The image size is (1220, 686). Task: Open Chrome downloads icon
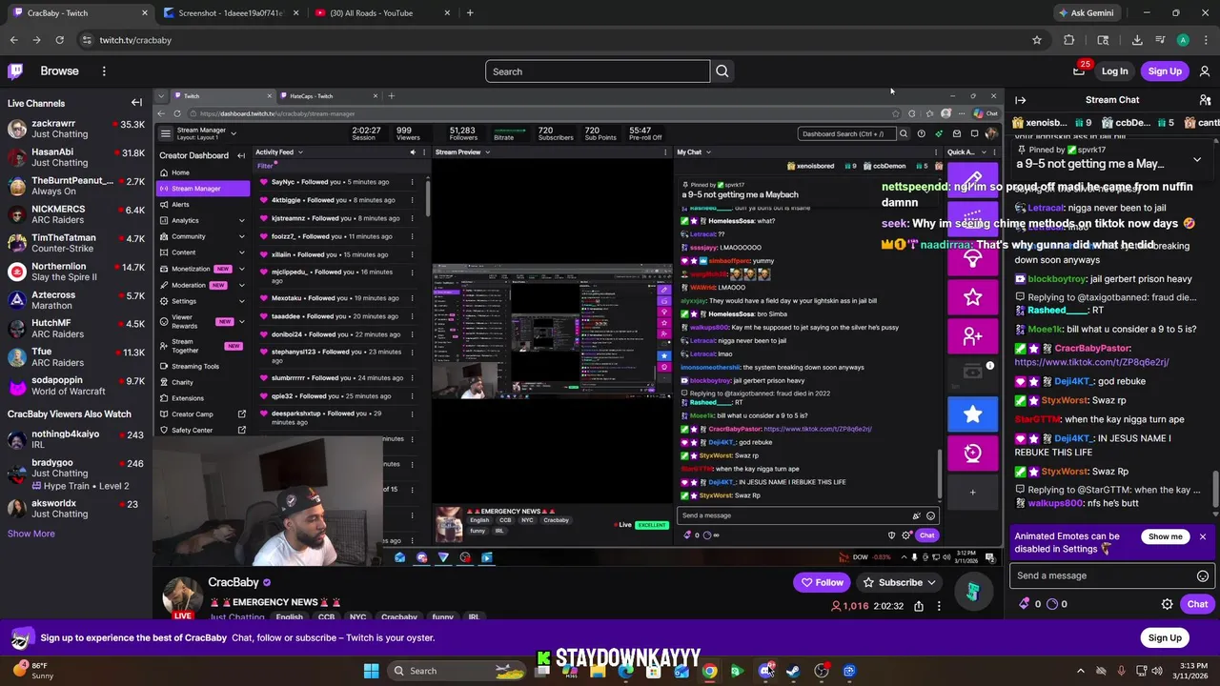click(1137, 40)
